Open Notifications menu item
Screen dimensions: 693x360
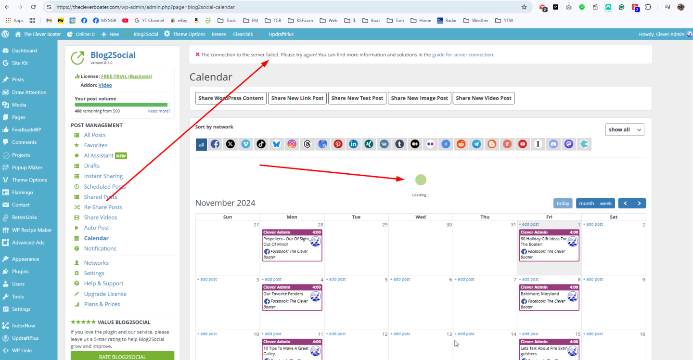click(100, 248)
